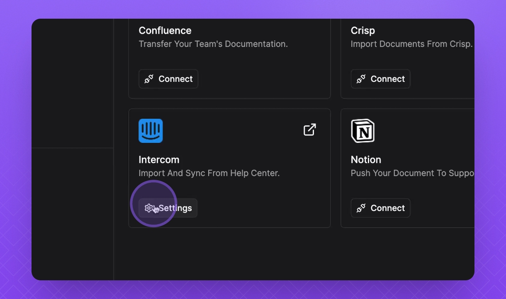Viewport: 506px width, 299px height.
Task: Click 'Import And Sync From Help Center.' text
Action: [209, 173]
